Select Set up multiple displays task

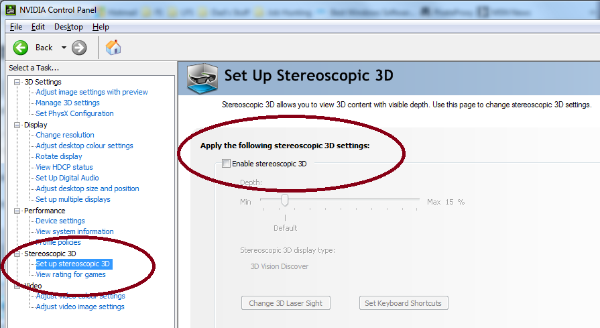tap(72, 199)
